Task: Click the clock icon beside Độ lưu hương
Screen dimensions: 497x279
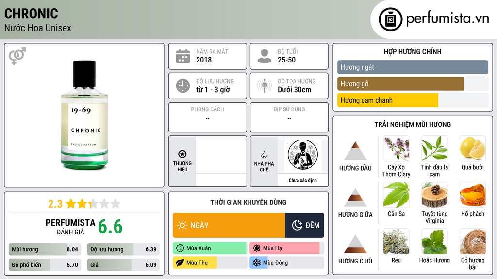Action: [x=183, y=86]
